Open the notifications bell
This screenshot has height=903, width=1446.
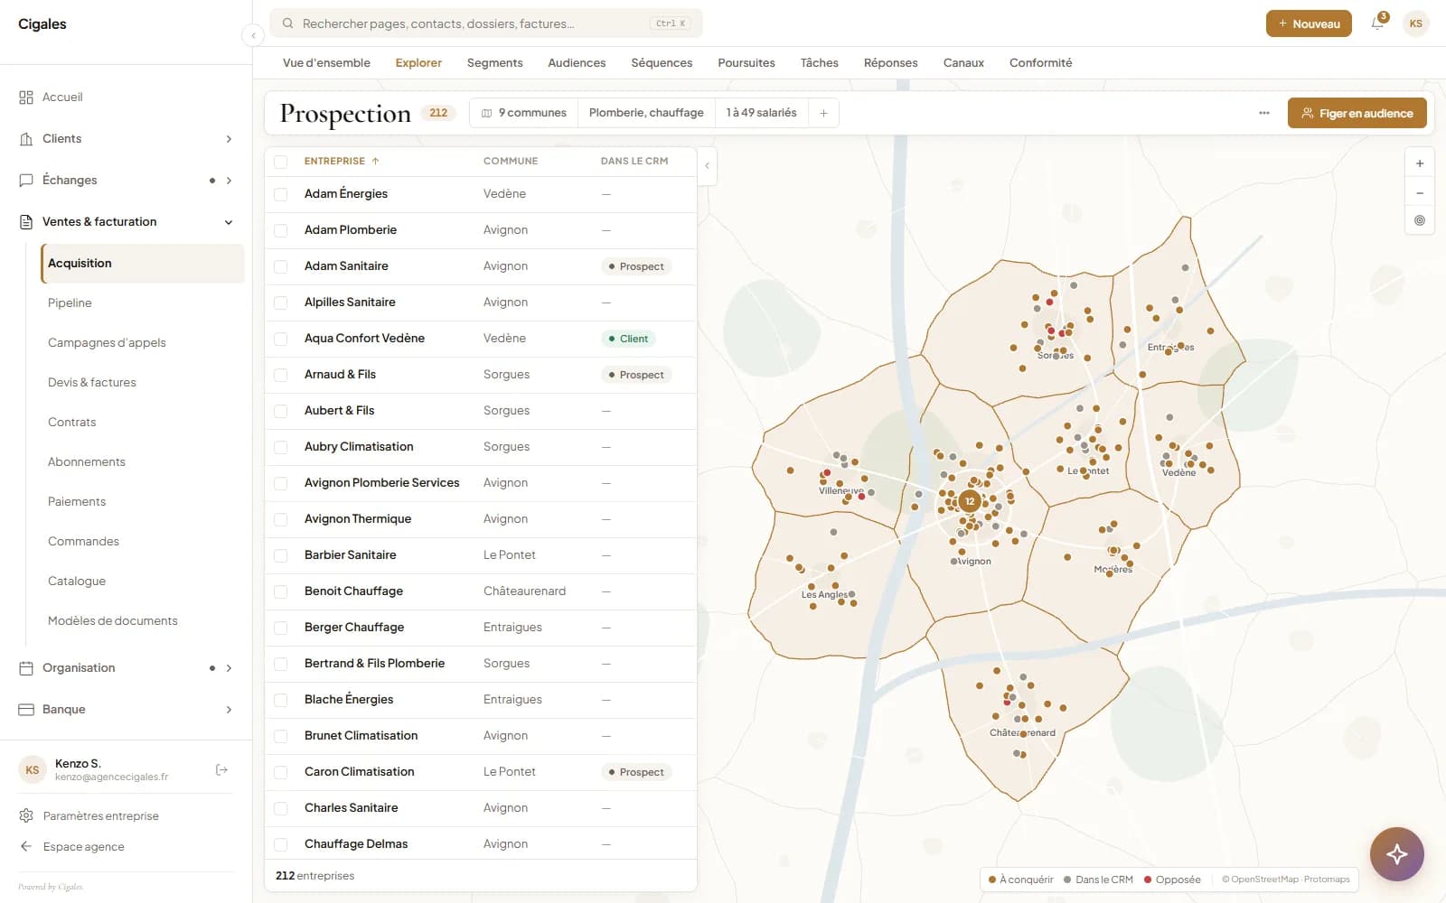1377,23
